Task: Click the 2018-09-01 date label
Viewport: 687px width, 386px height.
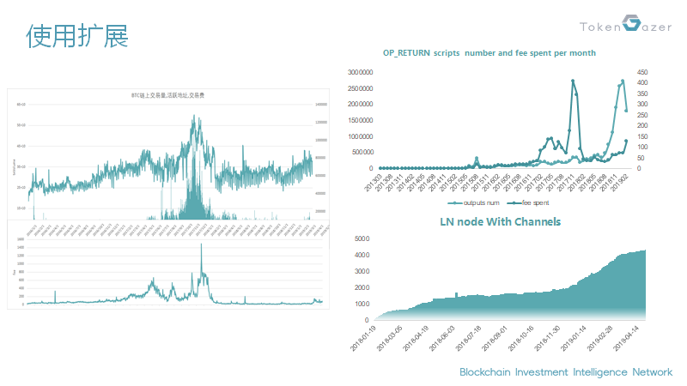Action: pyautogui.click(x=495, y=338)
